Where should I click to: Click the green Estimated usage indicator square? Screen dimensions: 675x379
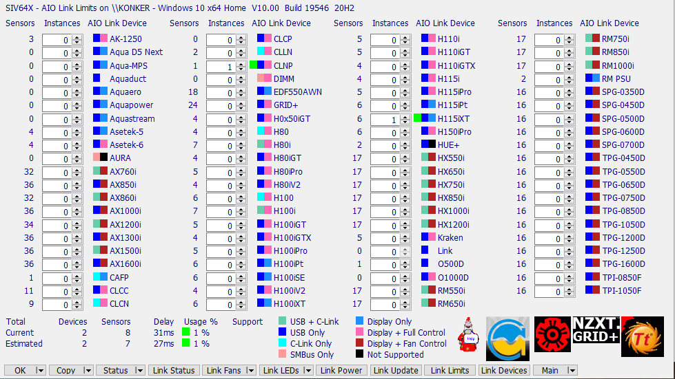pos(185,343)
